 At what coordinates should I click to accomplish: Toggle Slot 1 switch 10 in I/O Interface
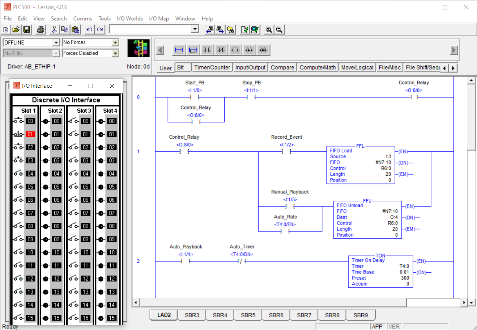pos(18,252)
